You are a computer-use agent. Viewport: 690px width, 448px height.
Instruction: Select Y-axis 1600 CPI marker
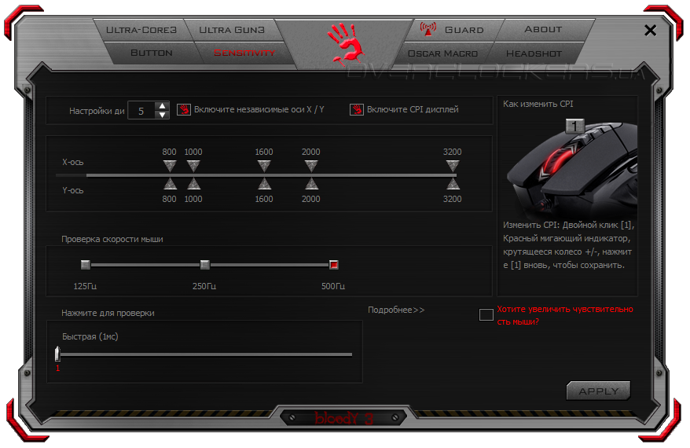tap(264, 184)
